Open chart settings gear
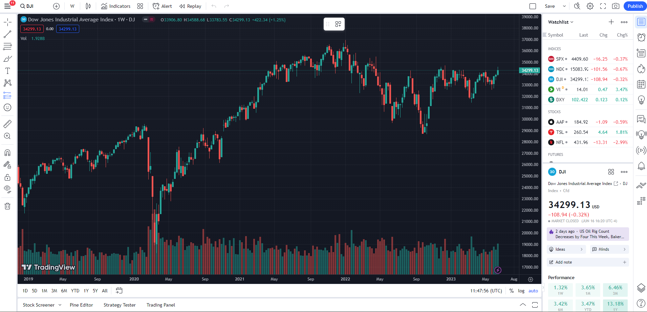647x312 pixels. coord(590,6)
